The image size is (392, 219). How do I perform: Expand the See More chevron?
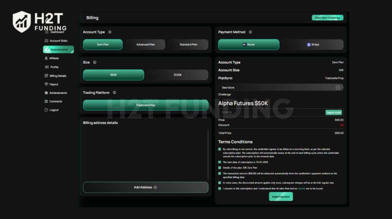(x=338, y=88)
